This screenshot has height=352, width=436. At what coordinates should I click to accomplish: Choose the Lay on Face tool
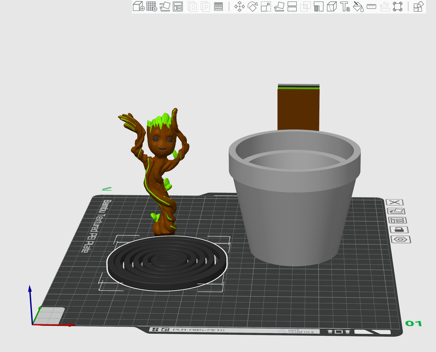[279, 7]
